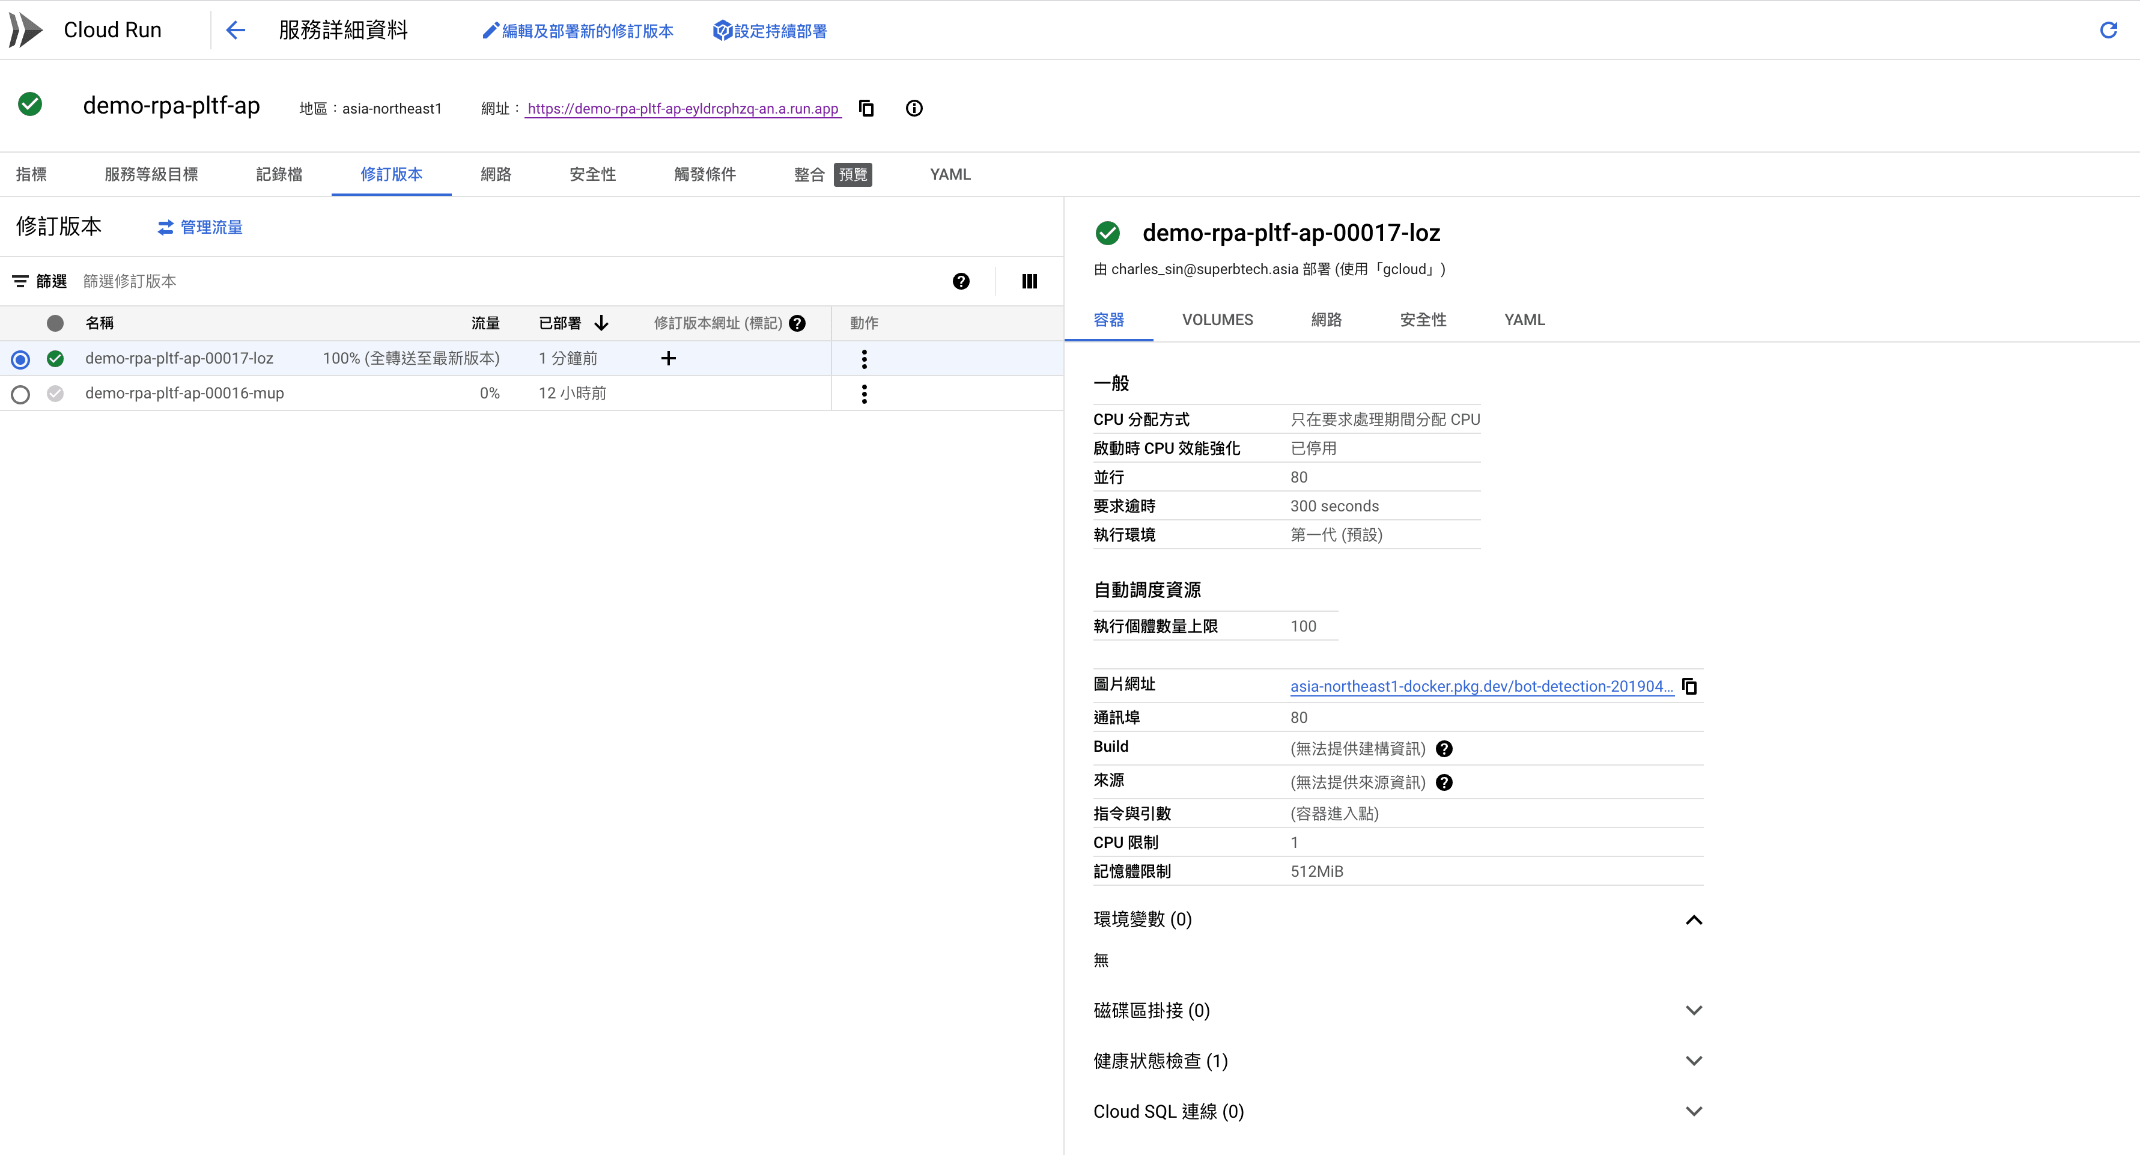Sort revisions by 流量 column header
This screenshot has height=1155, width=2140.
485,323
